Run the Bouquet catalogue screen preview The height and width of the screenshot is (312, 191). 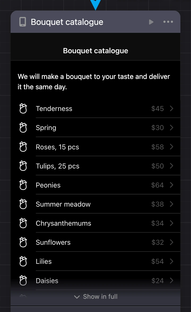click(x=151, y=22)
